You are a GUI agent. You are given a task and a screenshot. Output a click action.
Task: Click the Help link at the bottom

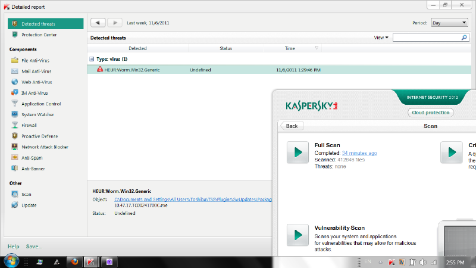pyautogui.click(x=13, y=247)
